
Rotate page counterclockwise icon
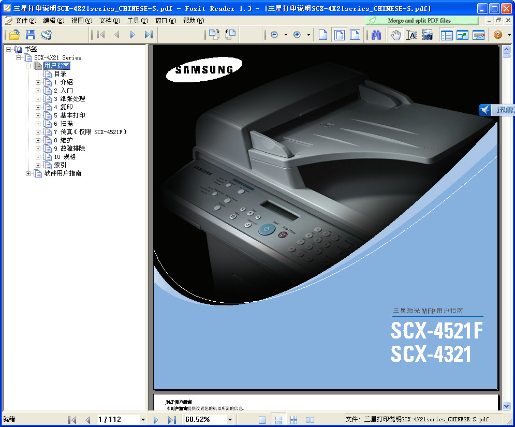[230, 35]
